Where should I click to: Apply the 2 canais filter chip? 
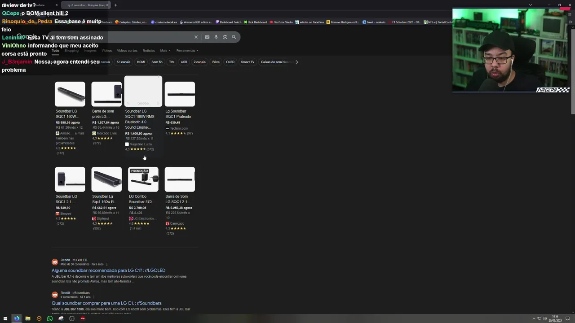[x=199, y=62]
